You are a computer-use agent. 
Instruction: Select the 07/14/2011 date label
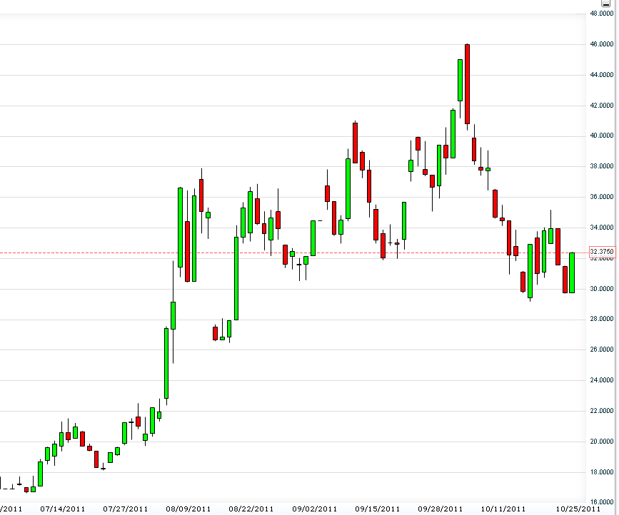62,509
